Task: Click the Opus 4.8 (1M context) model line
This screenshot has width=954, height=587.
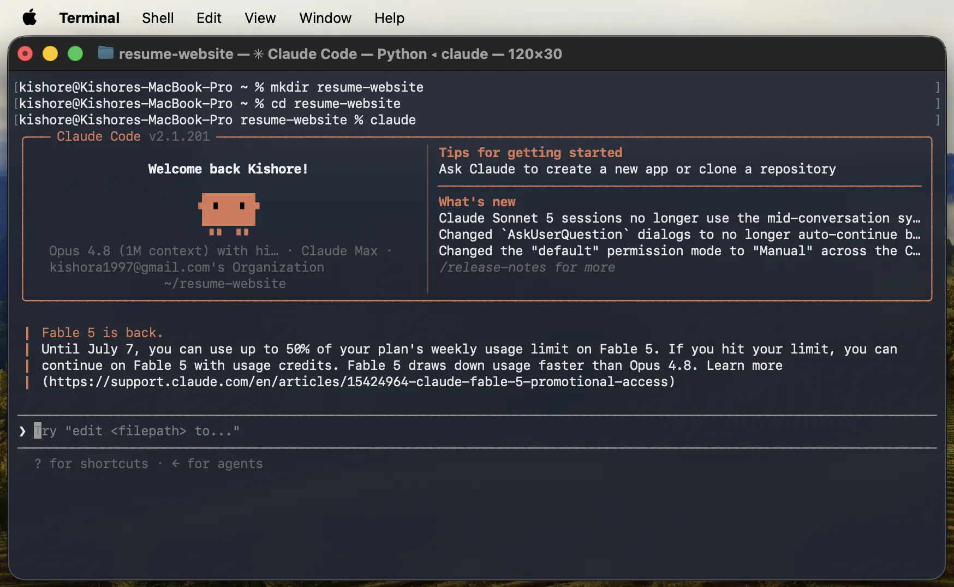Action: coord(220,251)
